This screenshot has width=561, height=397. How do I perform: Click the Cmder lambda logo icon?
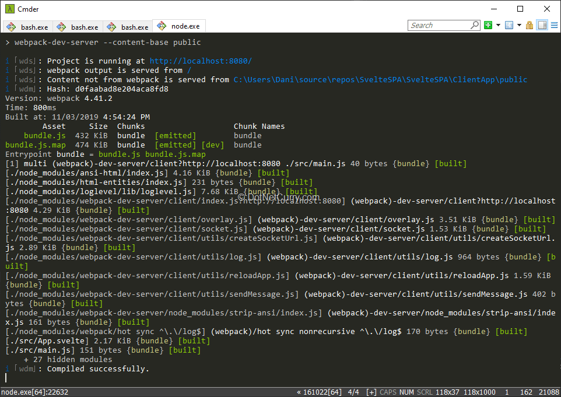(x=10, y=9)
